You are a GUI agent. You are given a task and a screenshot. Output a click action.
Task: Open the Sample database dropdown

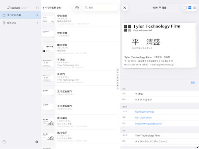point(18,8)
